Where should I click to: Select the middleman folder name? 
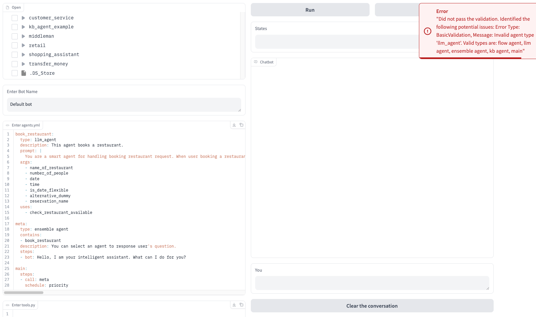(41, 36)
